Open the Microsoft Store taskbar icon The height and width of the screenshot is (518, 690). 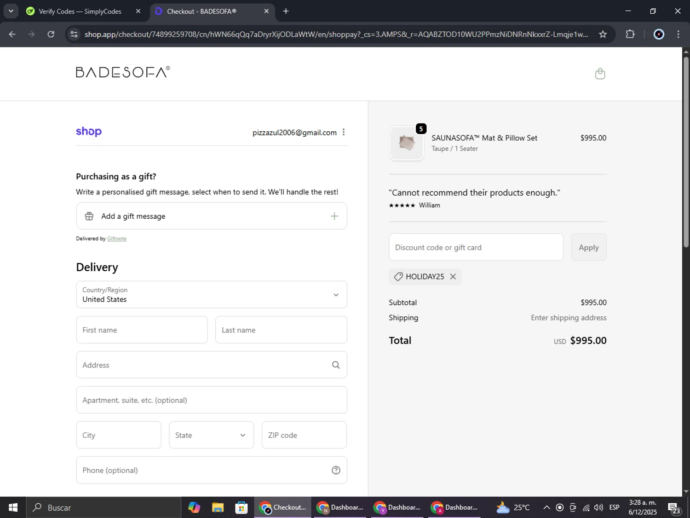[241, 507]
